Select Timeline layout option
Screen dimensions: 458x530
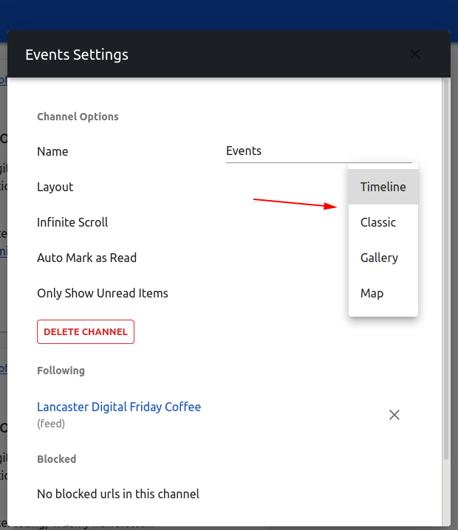(383, 187)
